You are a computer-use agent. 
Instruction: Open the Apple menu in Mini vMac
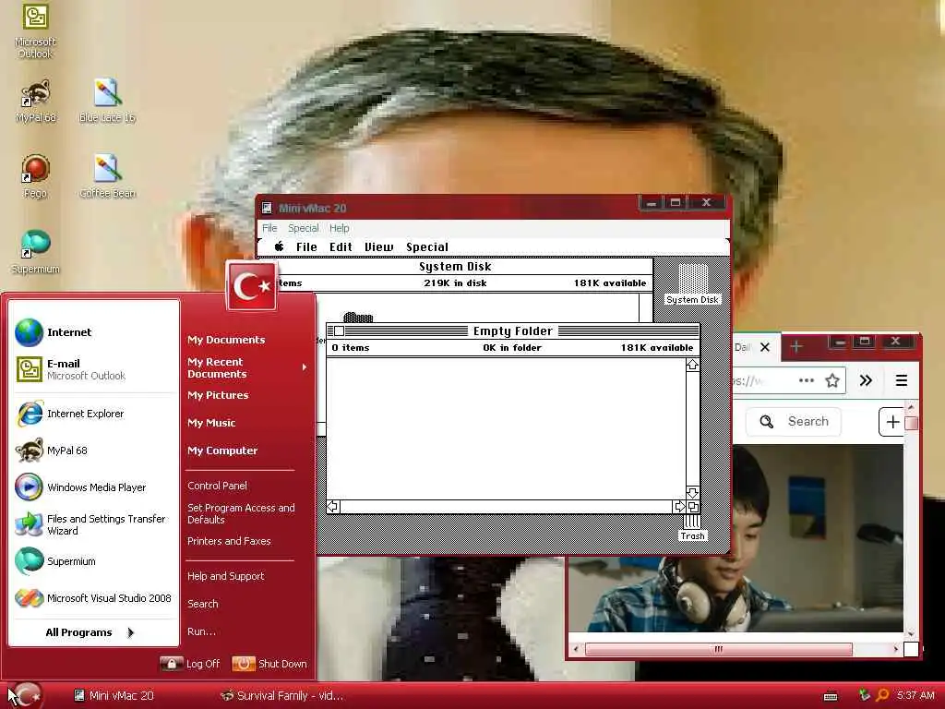click(279, 246)
